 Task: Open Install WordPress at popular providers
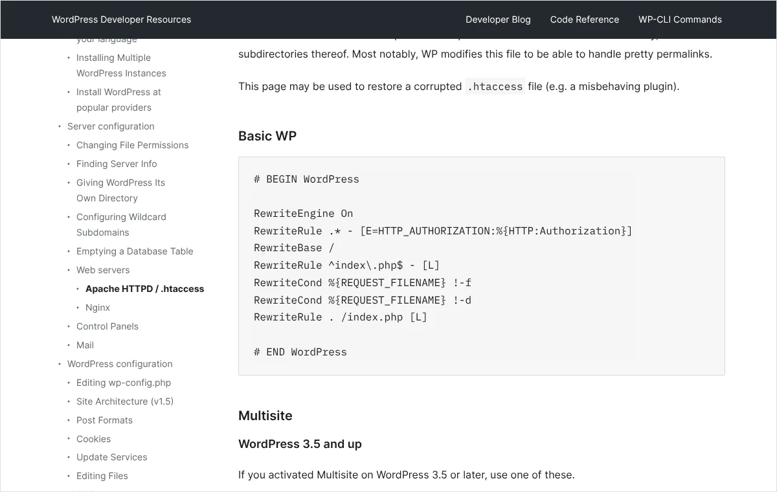pos(118,100)
